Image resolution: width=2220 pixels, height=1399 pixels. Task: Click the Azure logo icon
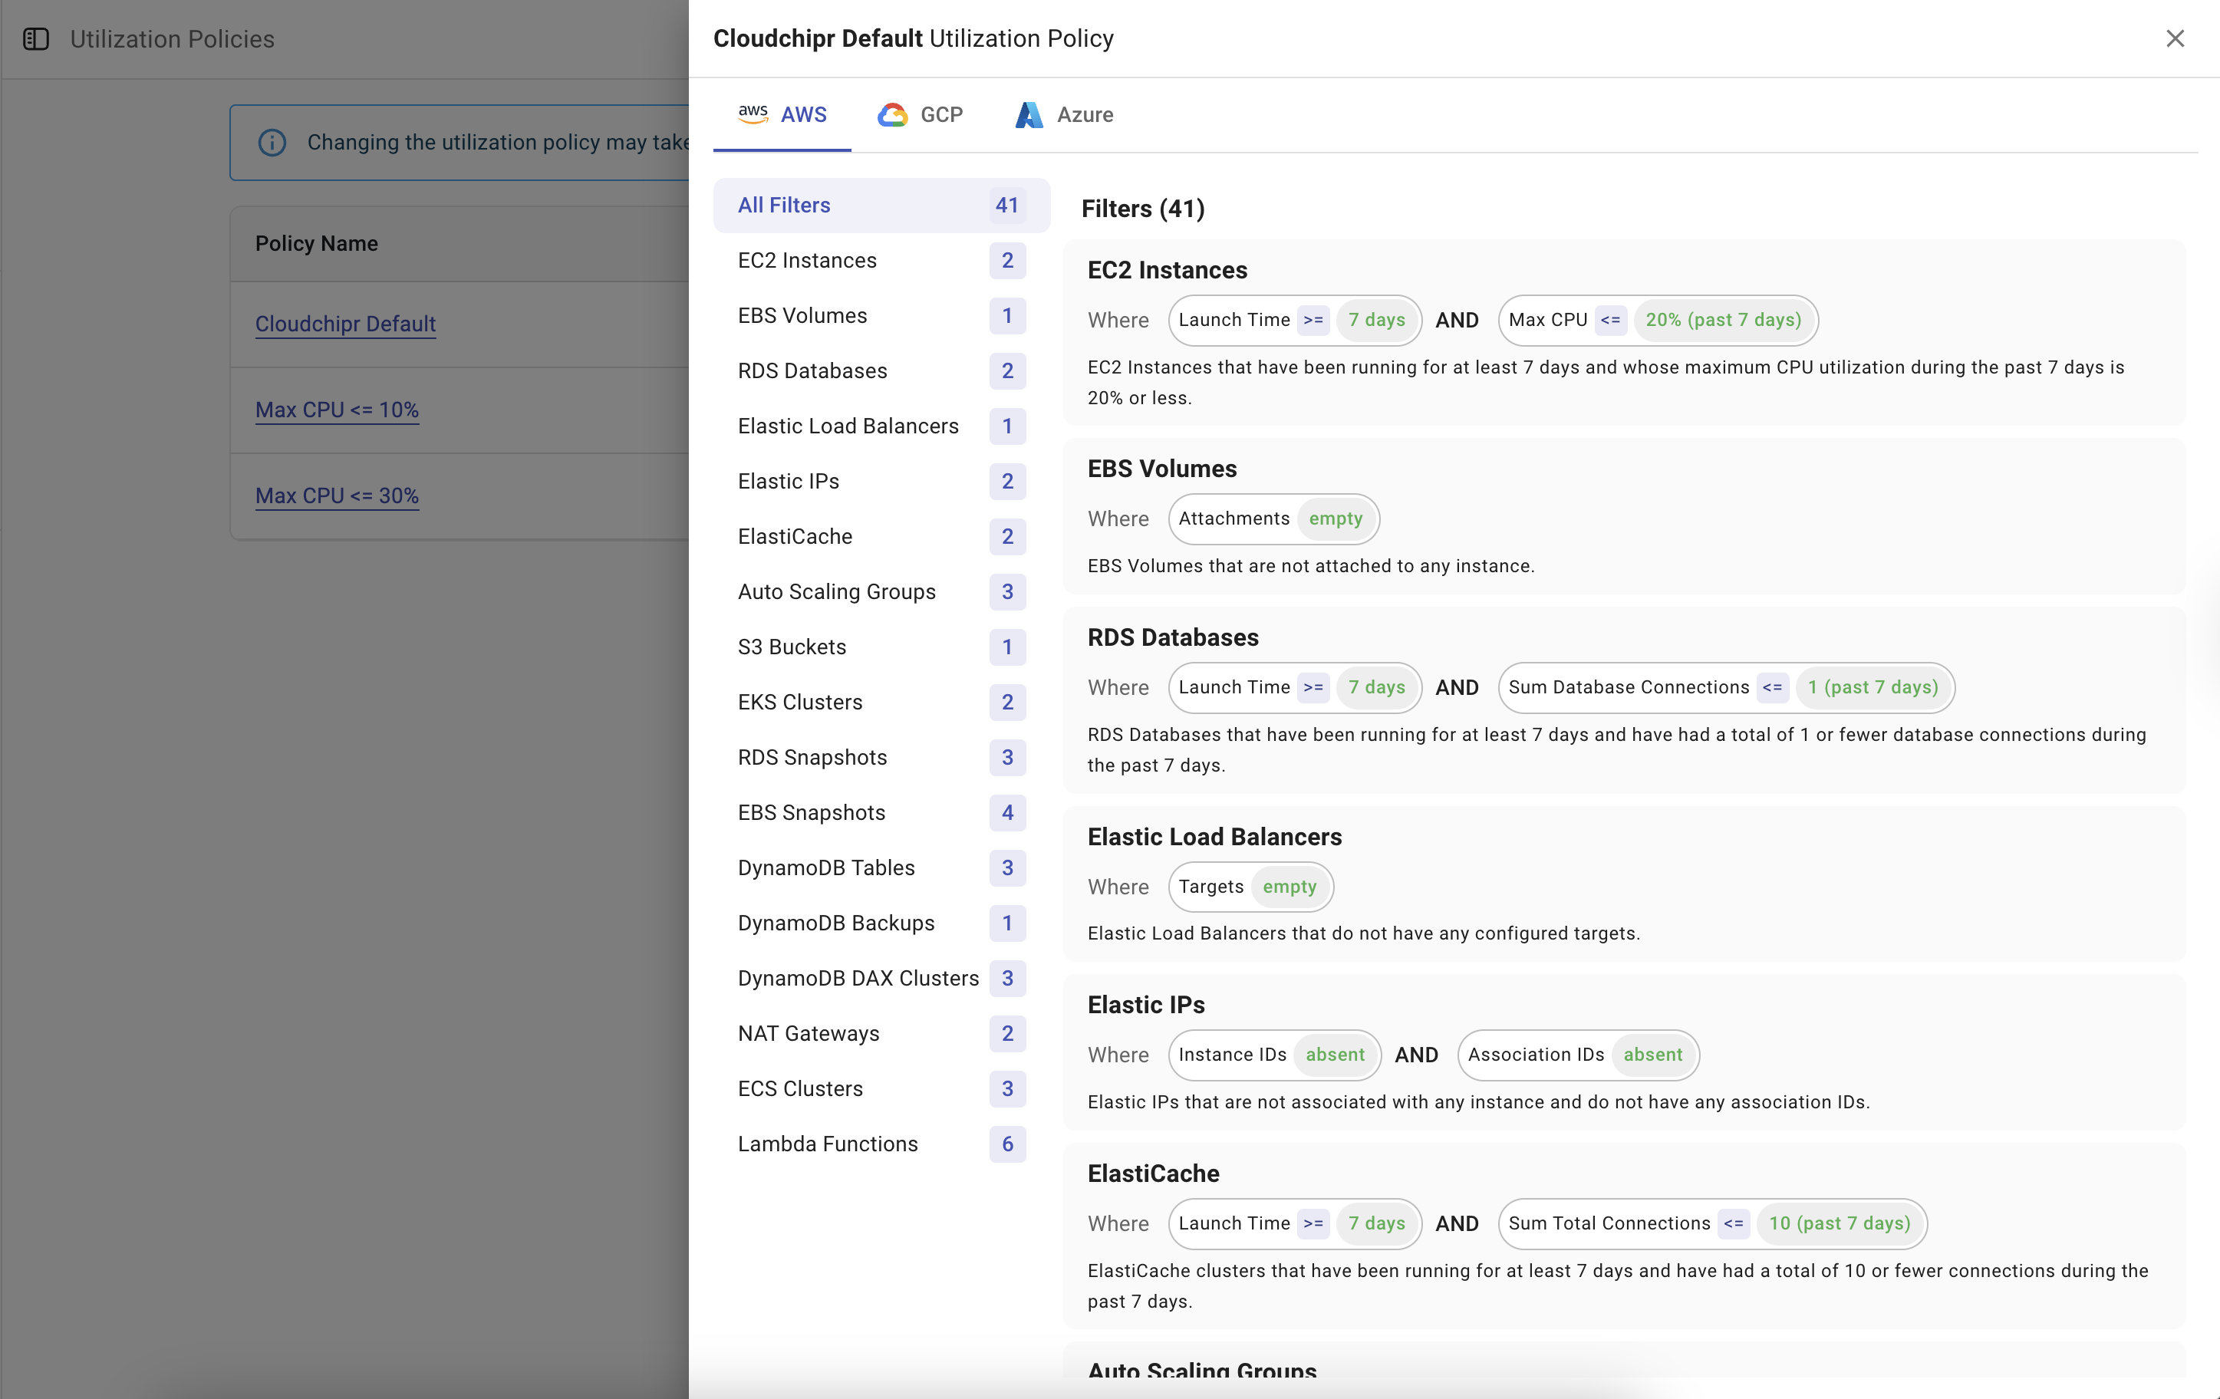point(1029,114)
